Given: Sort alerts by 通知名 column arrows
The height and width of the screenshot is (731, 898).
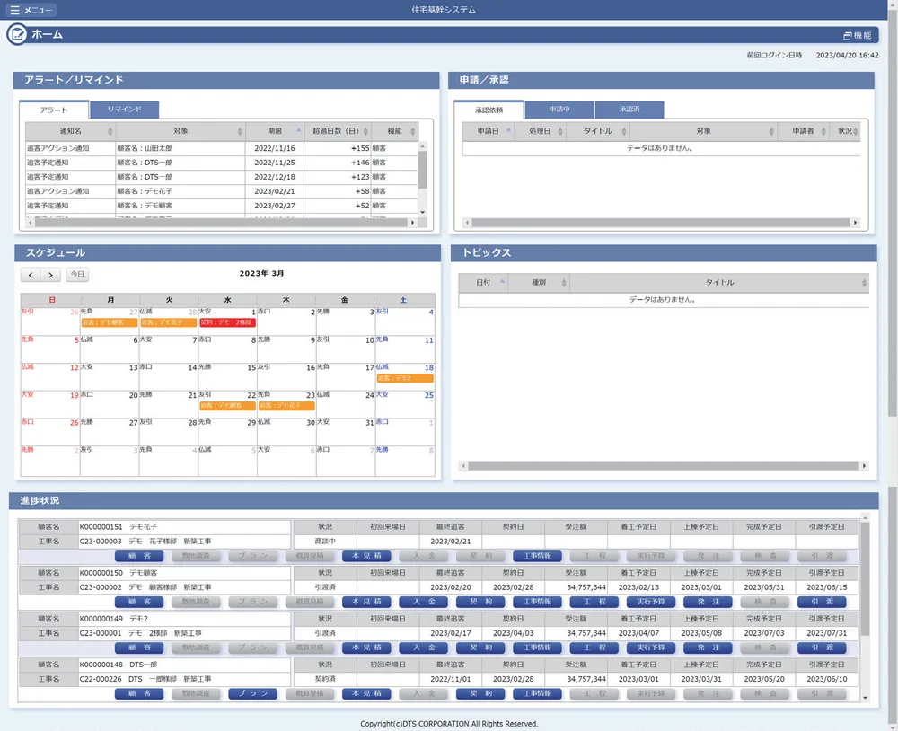Looking at the screenshot, I should coord(110,131).
